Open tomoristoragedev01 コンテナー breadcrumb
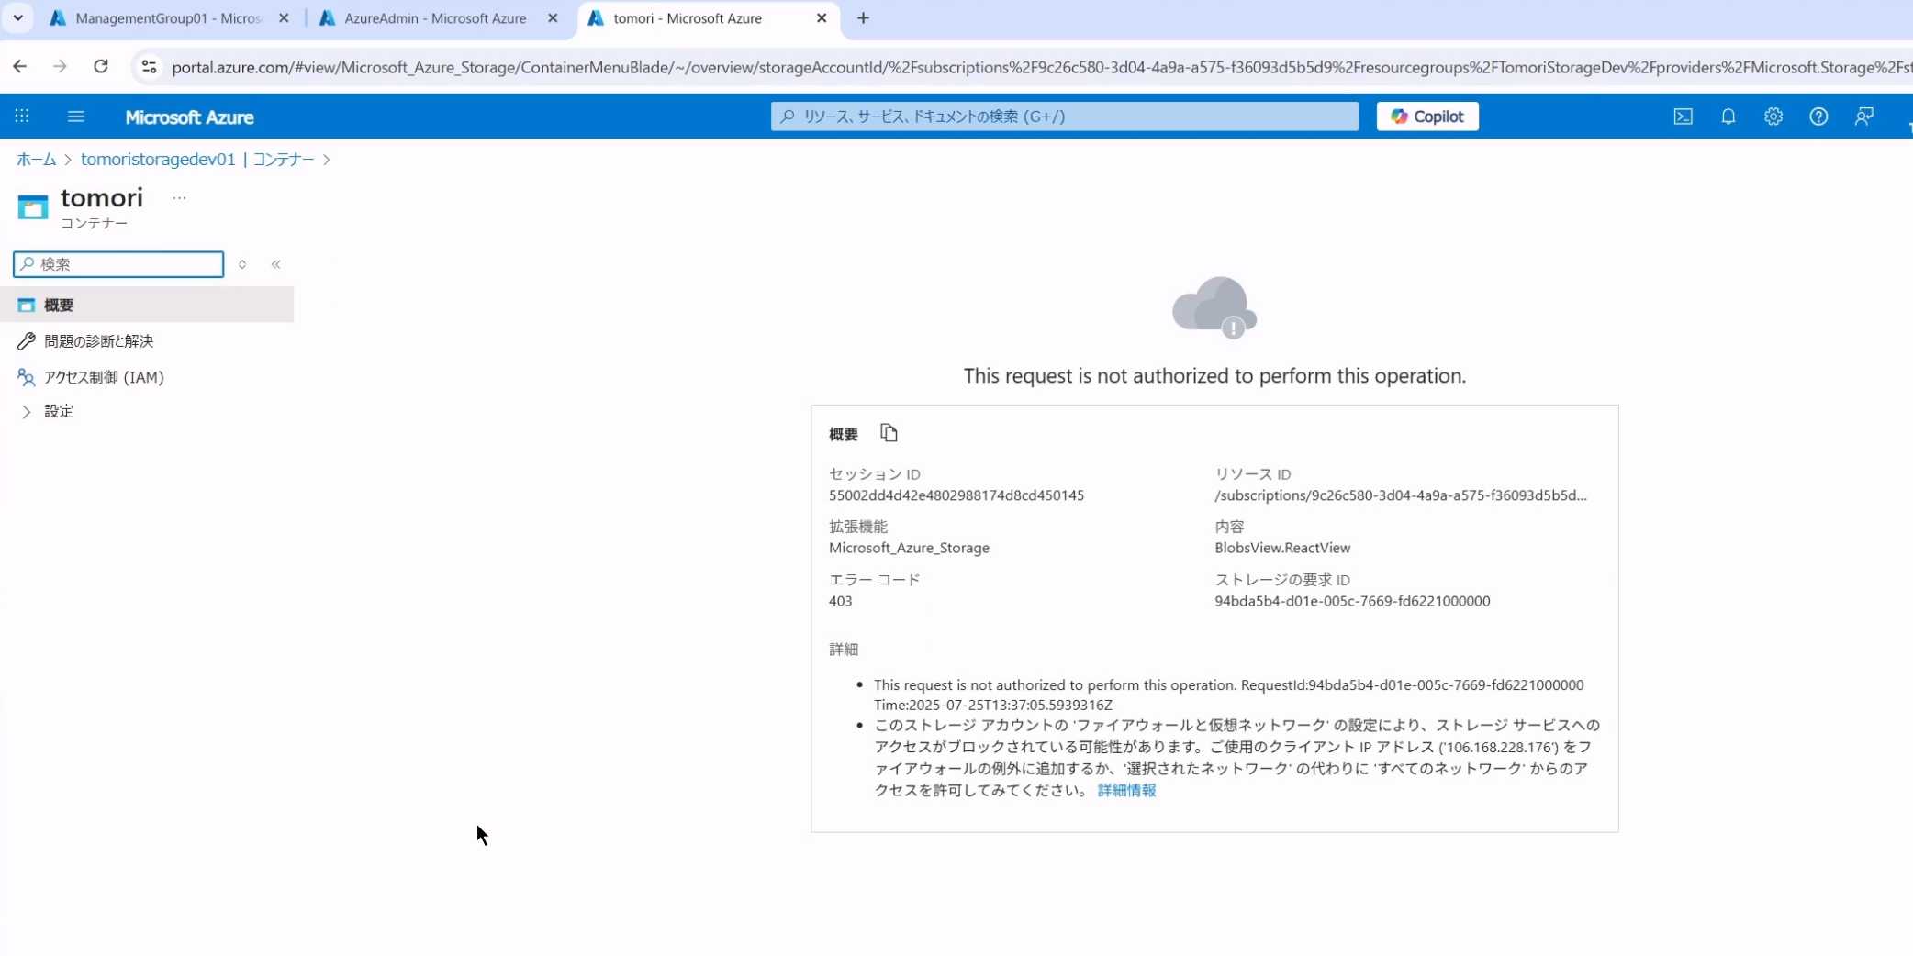Viewport: 1913px width, 956px height. click(197, 160)
